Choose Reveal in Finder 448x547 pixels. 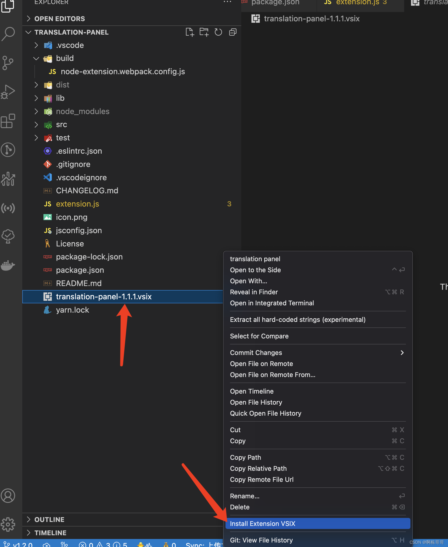(318, 292)
